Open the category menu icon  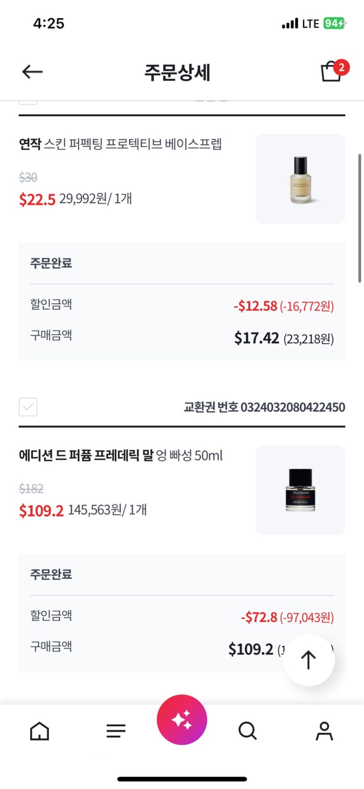116,731
